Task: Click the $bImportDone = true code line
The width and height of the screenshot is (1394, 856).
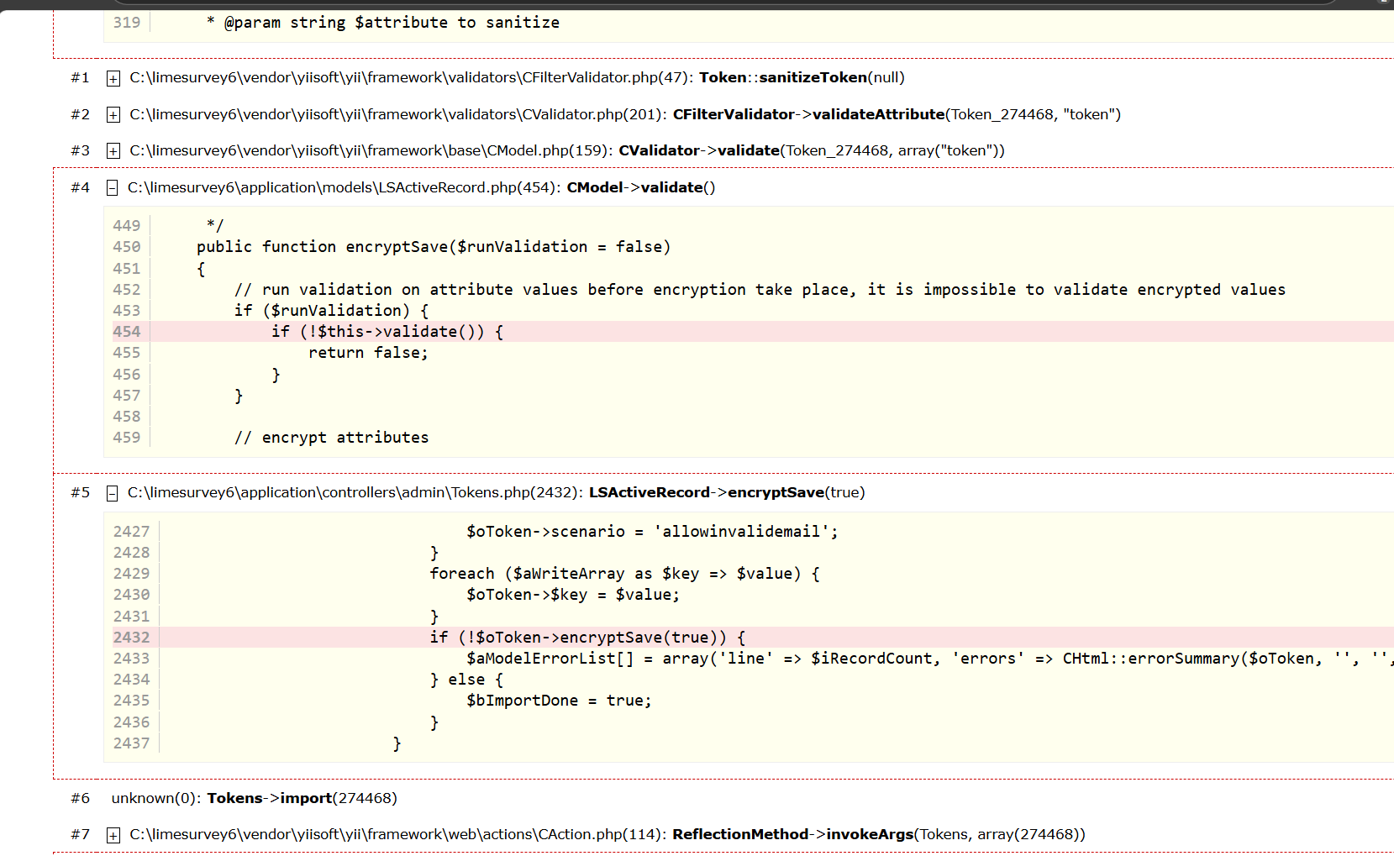Action: tap(559, 701)
